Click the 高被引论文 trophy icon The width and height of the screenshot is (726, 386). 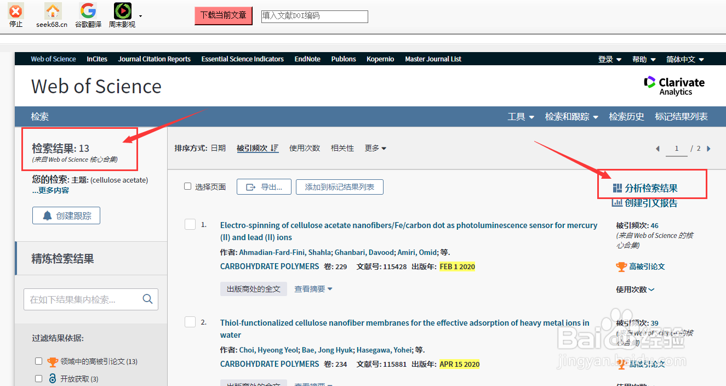point(621,266)
